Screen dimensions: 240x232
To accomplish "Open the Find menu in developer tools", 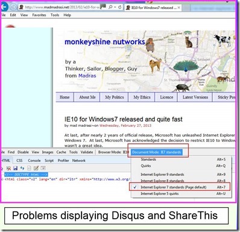I will coord(11,152).
